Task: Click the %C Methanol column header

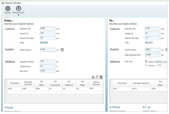Action: 69,83
